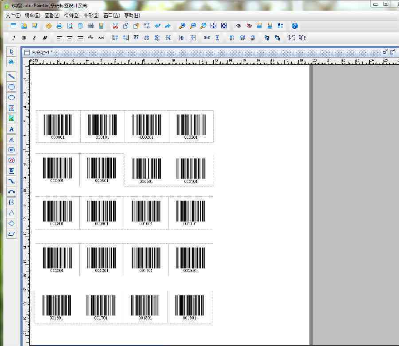Screen dimensions: 399x346
Task: Create a new label document
Action: click(x=13, y=26)
